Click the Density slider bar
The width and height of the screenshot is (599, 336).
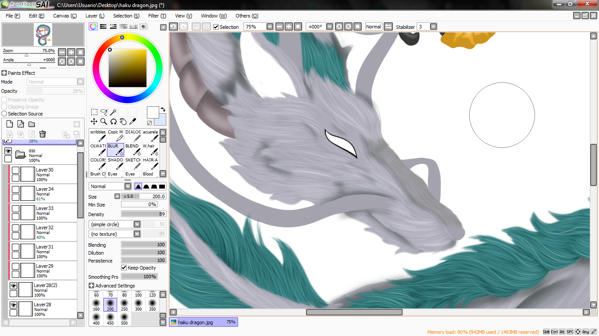click(x=144, y=214)
